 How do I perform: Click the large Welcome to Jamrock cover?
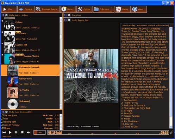click(91, 76)
